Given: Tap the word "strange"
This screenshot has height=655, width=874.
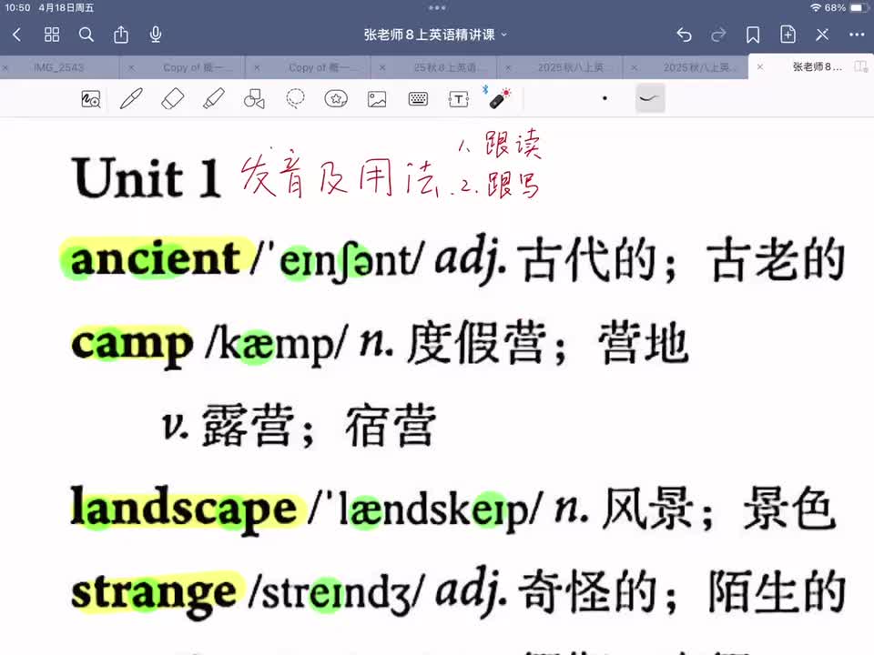Looking at the screenshot, I should click(x=155, y=594).
